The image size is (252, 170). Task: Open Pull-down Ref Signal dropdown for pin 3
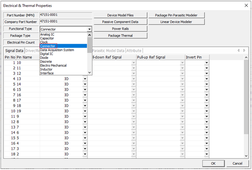[134, 74]
